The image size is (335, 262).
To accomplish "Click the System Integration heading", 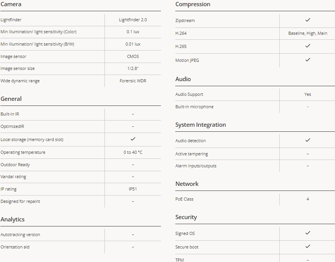I will (x=200, y=125).
